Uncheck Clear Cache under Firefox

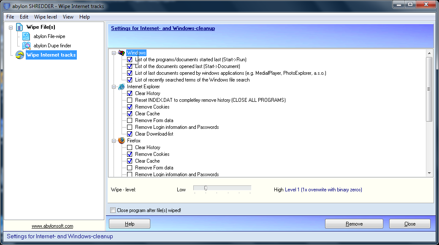(x=130, y=161)
